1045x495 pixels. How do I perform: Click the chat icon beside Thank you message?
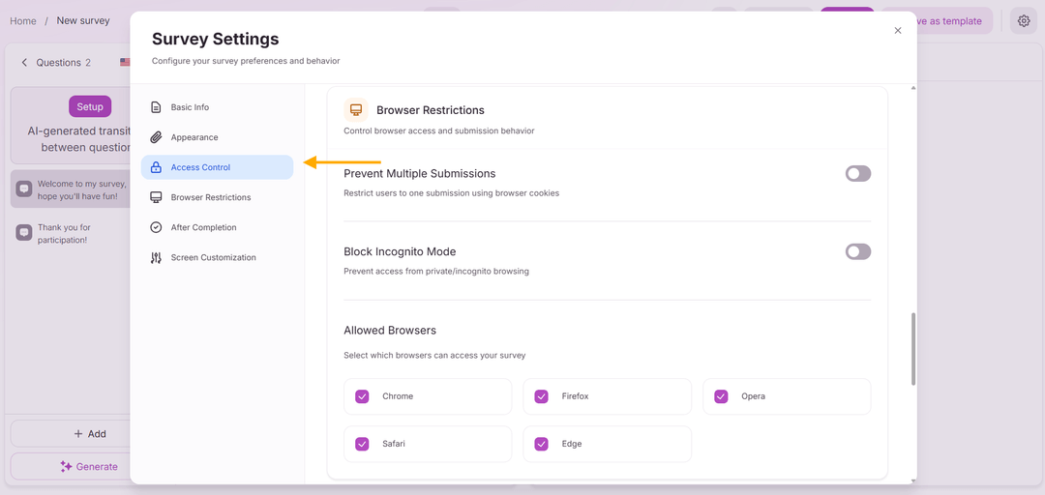coord(24,232)
